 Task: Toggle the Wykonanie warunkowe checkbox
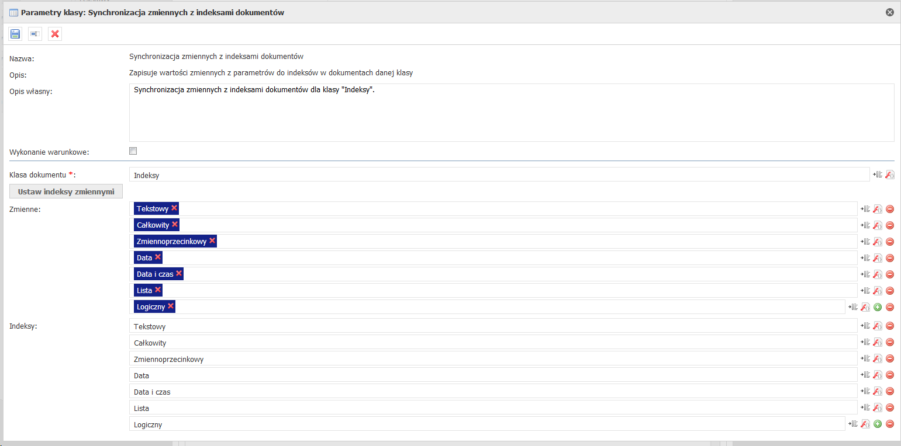coord(133,151)
